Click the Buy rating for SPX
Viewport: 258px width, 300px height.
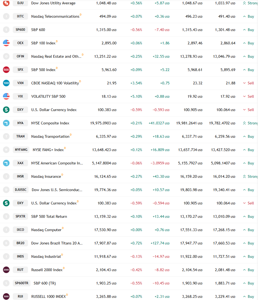point(248,70)
